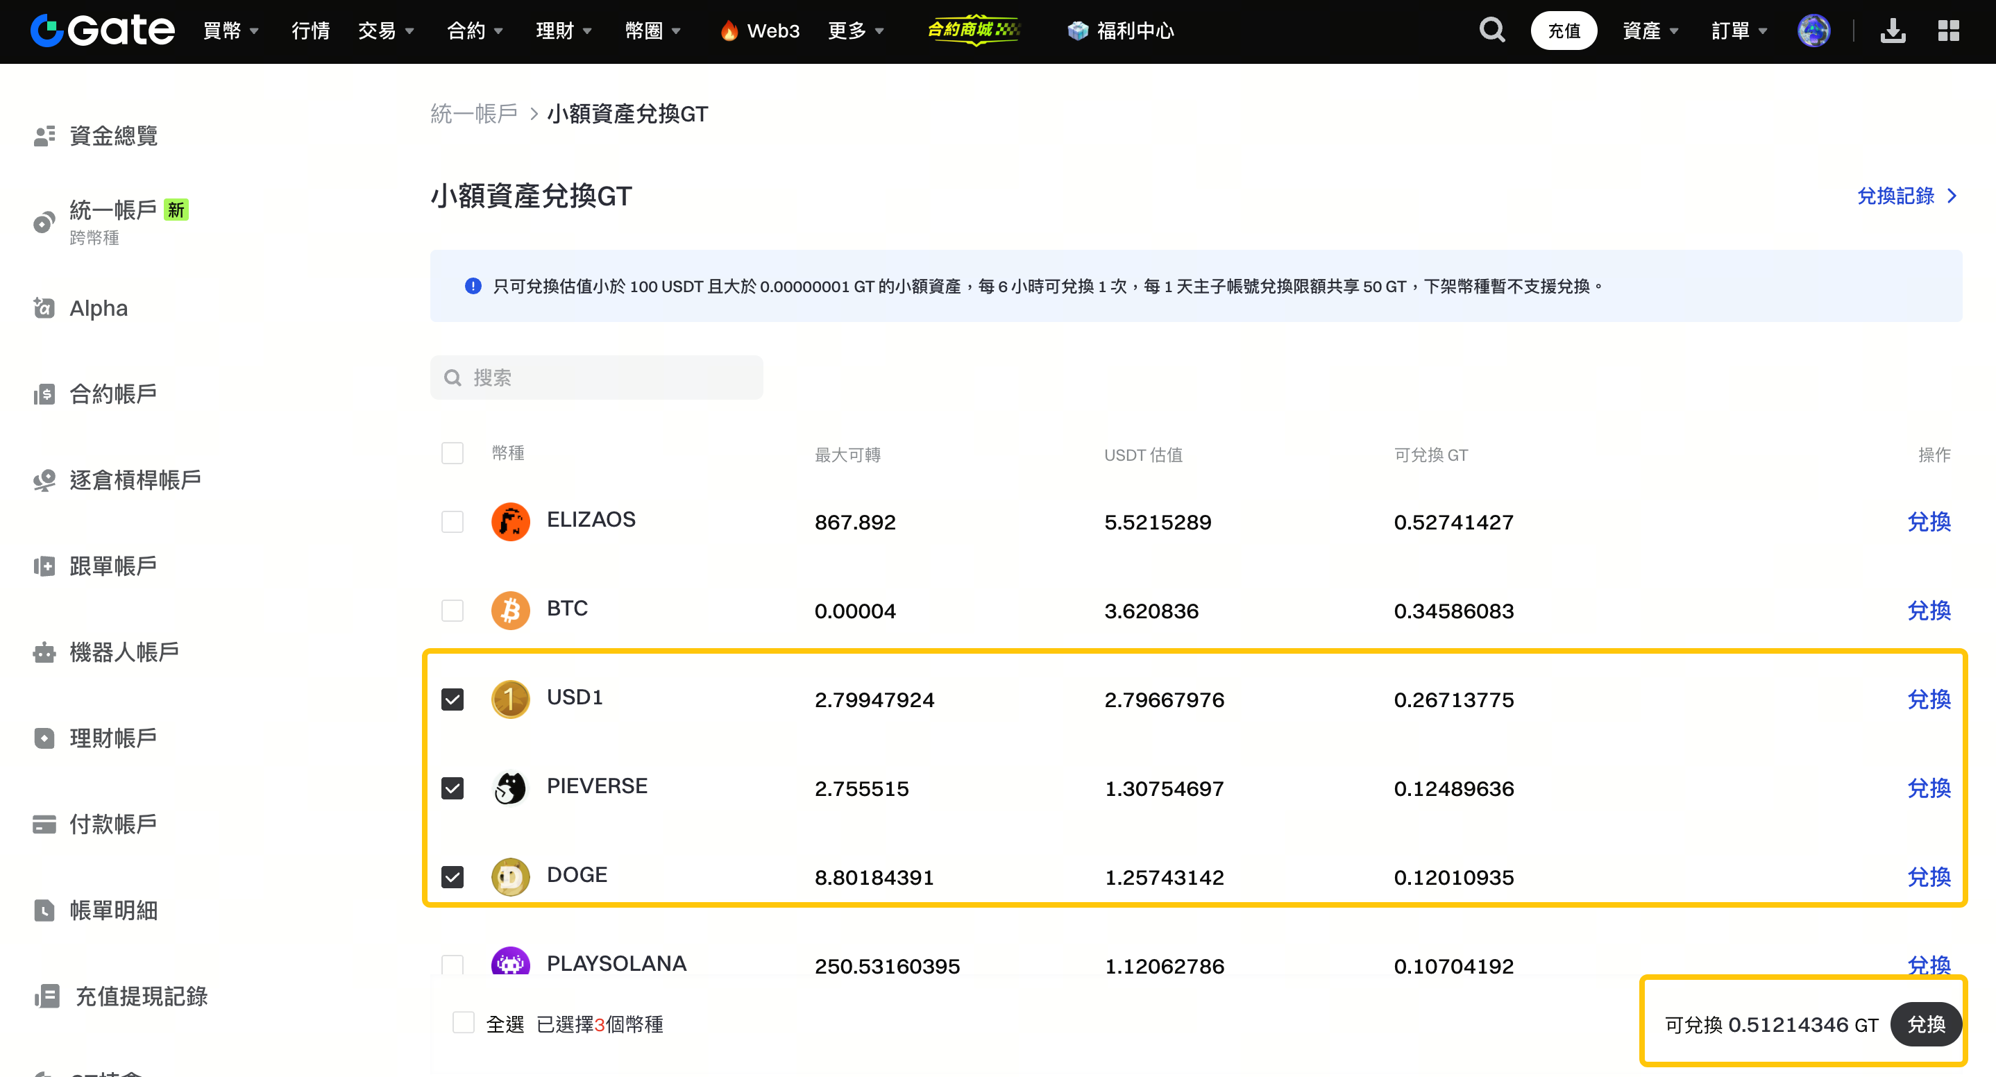The image size is (1996, 1077).
Task: Open the 更多 dropdown menu
Action: pyautogui.click(x=856, y=31)
